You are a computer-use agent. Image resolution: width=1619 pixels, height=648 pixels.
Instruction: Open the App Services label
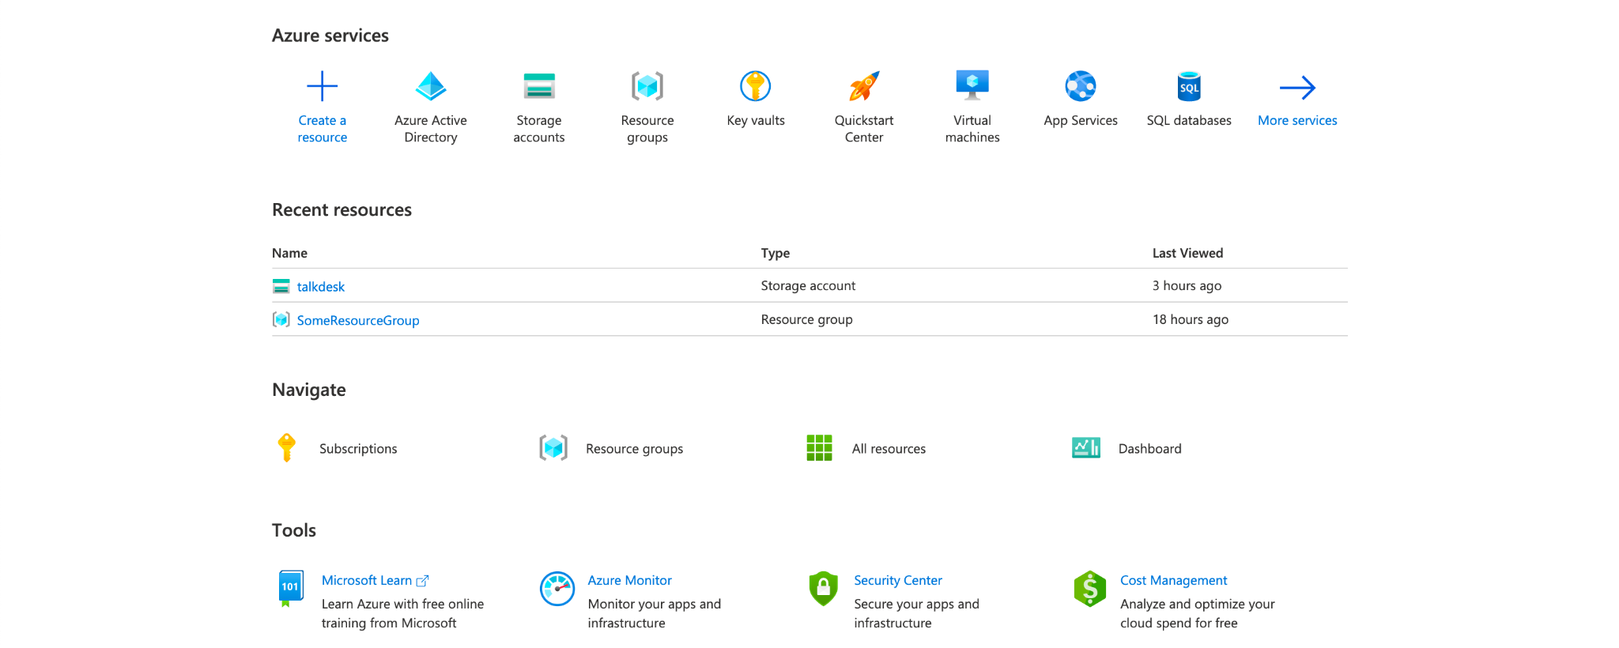(1081, 120)
